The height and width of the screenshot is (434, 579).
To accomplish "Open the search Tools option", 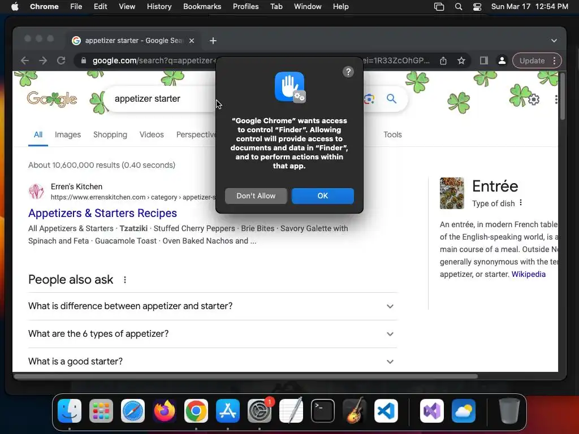I will coord(392,134).
